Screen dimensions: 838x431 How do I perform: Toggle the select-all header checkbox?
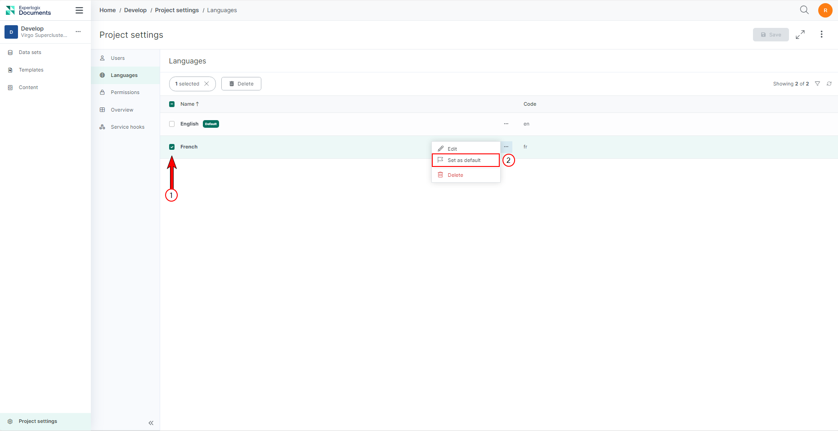click(x=172, y=104)
